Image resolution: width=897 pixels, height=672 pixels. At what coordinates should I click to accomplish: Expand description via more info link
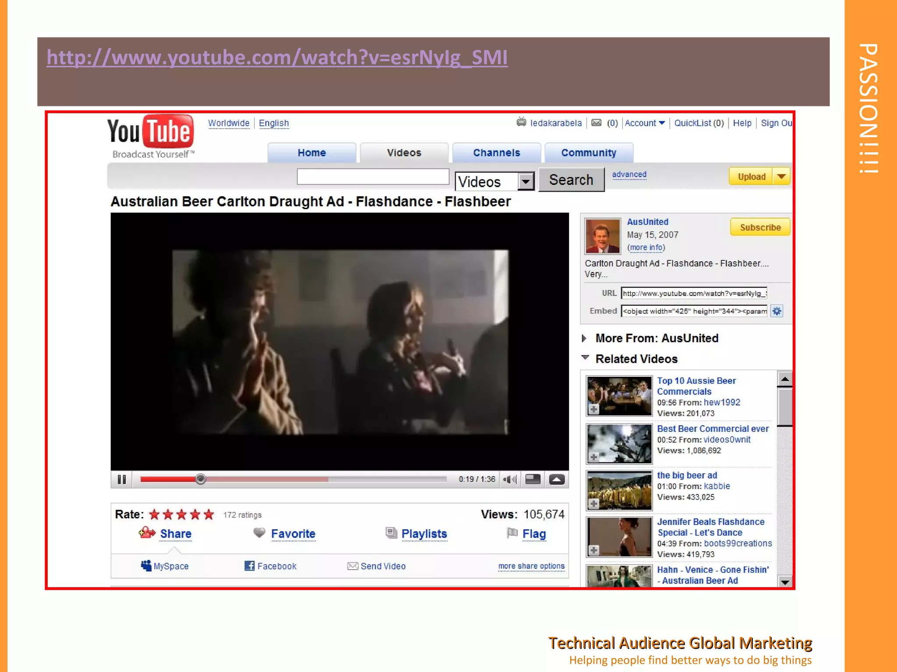[x=646, y=248]
